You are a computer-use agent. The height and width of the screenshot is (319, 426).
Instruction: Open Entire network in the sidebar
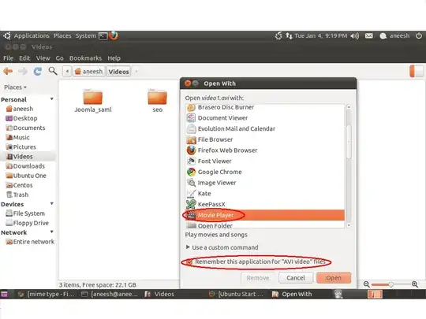point(30,242)
